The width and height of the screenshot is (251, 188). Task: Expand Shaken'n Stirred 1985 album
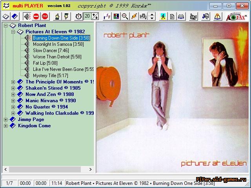click(13, 88)
